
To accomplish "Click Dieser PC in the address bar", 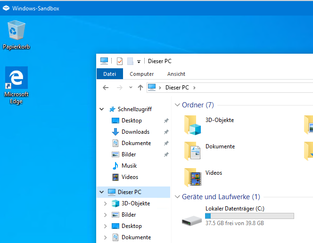I will pos(177,88).
